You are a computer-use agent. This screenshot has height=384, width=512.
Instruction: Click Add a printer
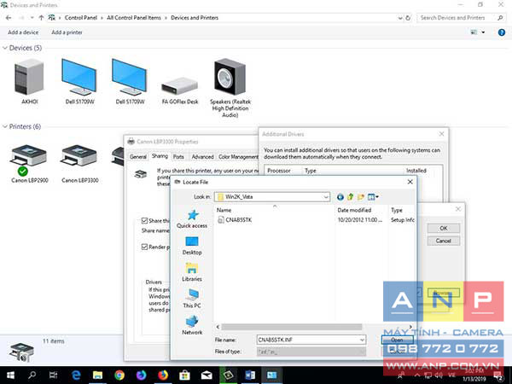coord(67,32)
